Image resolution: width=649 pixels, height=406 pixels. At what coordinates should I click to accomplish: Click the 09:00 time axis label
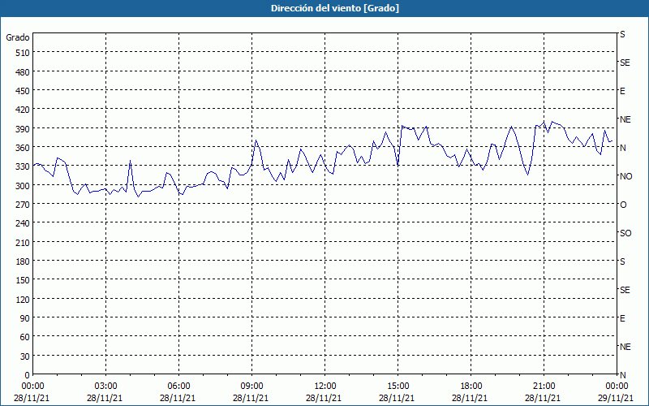[x=251, y=387]
